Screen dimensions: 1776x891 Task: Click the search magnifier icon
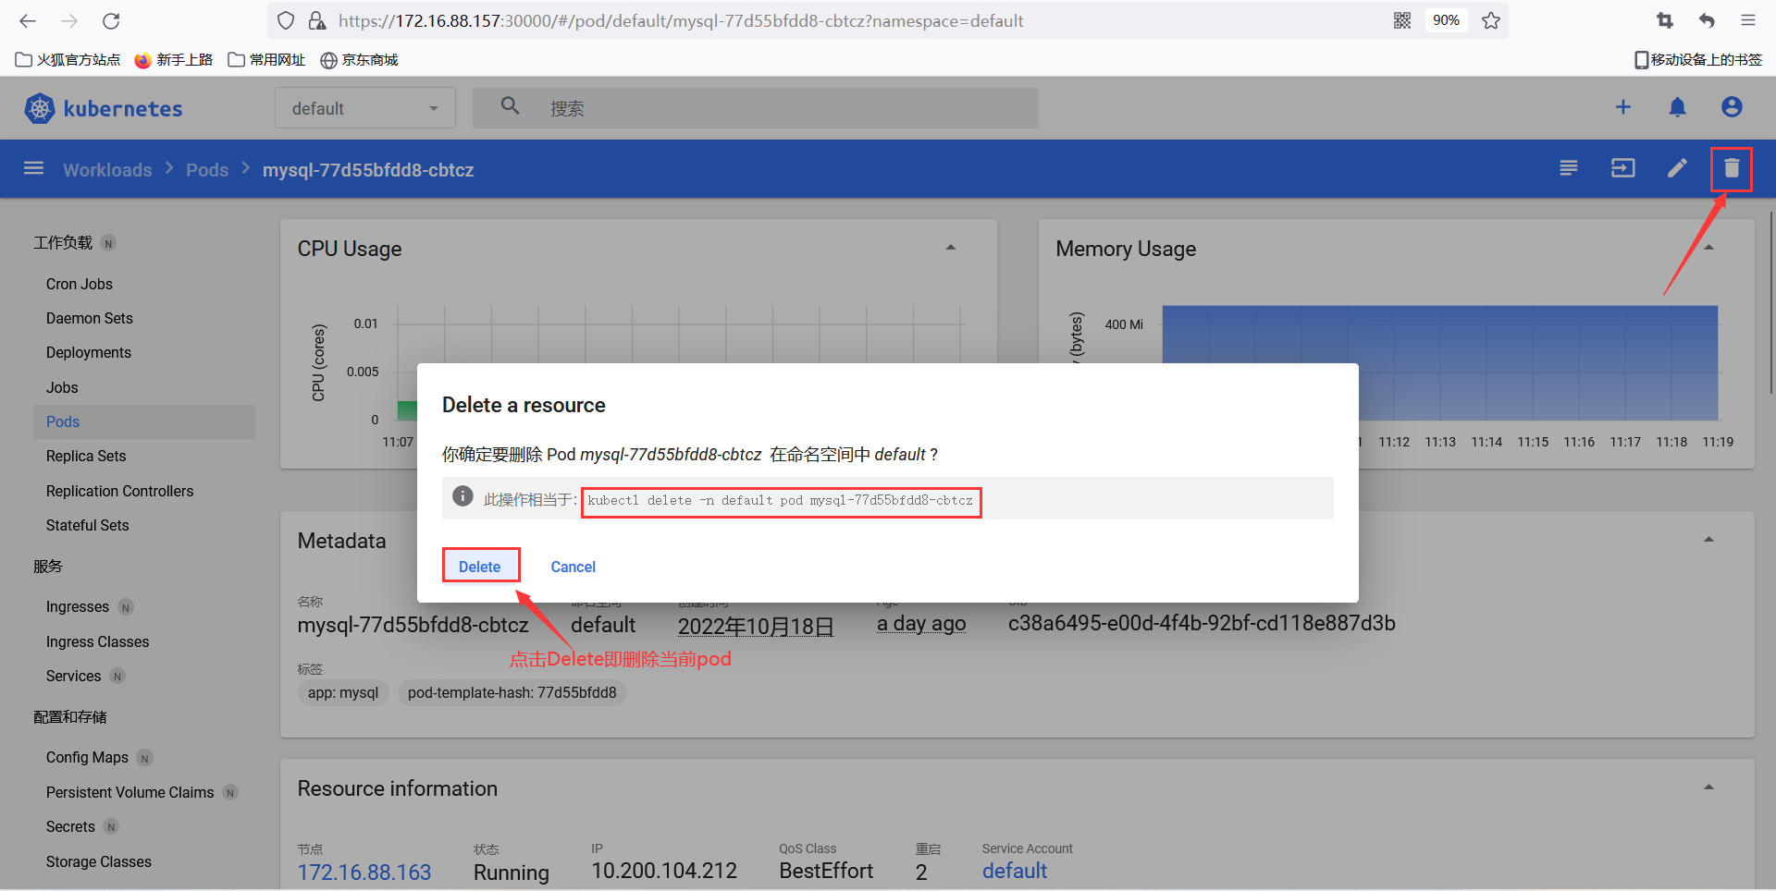coord(510,106)
